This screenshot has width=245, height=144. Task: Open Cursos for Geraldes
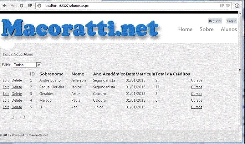pos(196,94)
